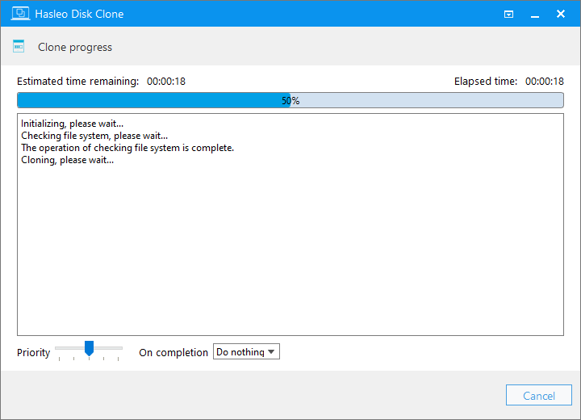
Task: Click the 'On completion' label
Action: pyautogui.click(x=173, y=352)
